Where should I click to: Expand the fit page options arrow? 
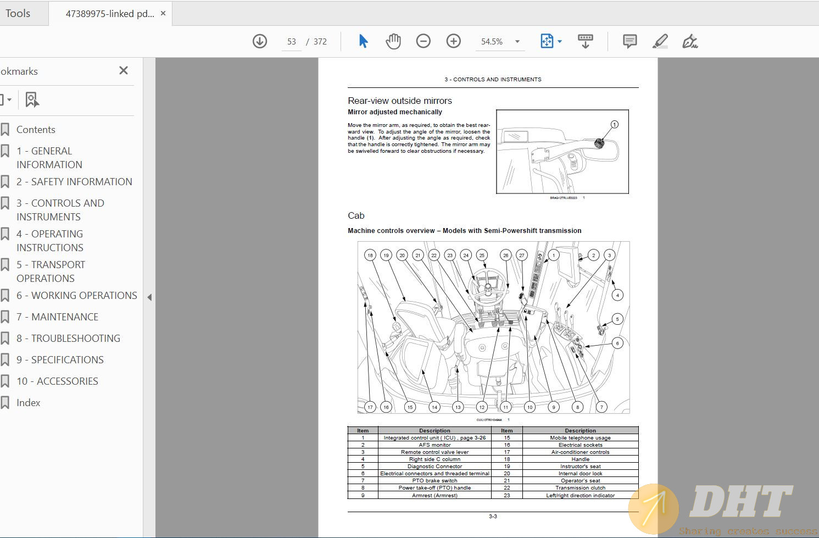point(560,42)
